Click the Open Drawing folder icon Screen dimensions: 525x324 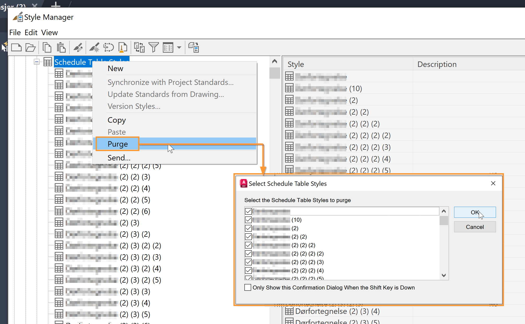(30, 47)
